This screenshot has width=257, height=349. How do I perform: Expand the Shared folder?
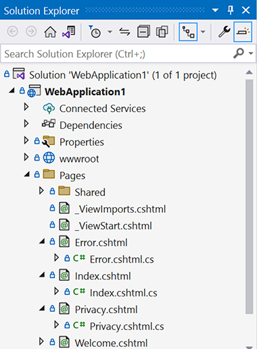click(41, 190)
